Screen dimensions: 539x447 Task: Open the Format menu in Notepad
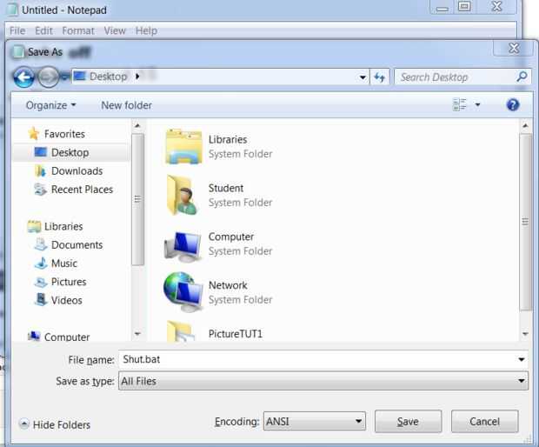tap(78, 31)
